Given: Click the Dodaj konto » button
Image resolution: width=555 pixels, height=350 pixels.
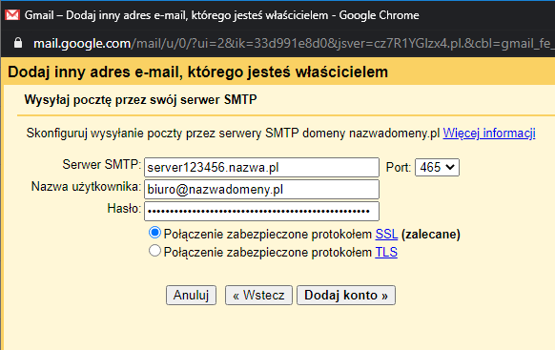Looking at the screenshot, I should 346,295.
